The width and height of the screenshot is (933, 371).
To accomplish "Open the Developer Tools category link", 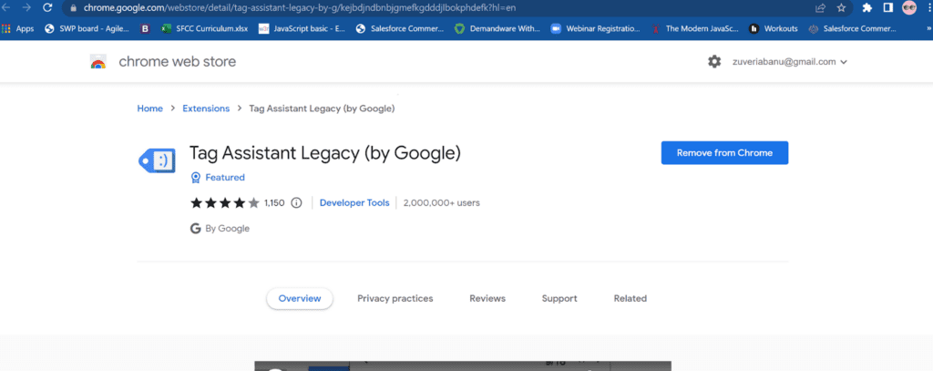I will (354, 203).
